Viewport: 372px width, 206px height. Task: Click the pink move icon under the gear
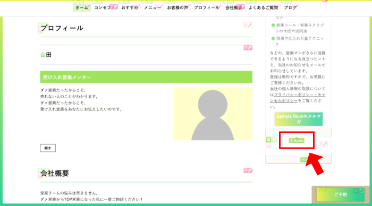(268, 145)
